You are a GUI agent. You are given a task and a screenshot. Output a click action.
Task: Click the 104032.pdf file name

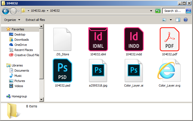click(x=170, y=54)
